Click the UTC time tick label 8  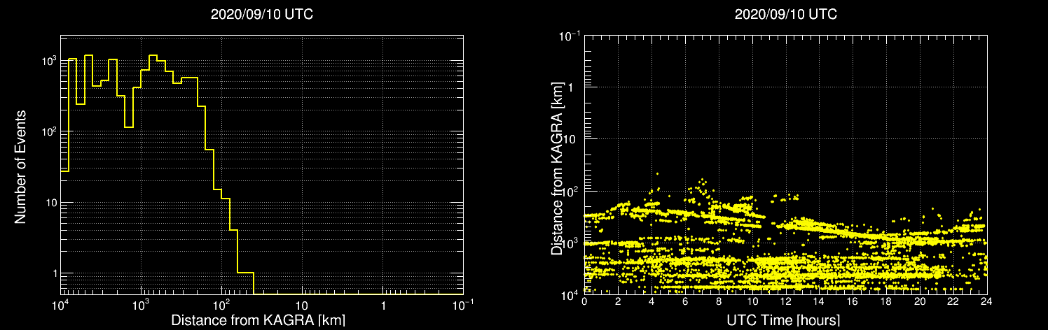719,301
